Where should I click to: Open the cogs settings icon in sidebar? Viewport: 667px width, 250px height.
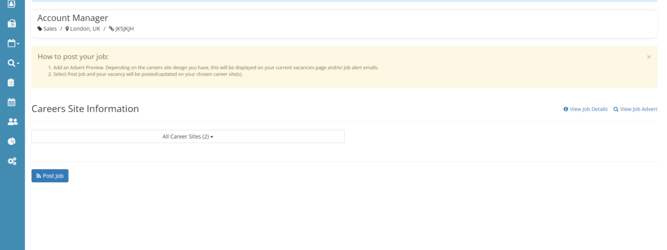[x=12, y=161]
